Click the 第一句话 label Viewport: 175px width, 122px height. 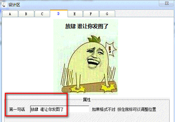17,109
